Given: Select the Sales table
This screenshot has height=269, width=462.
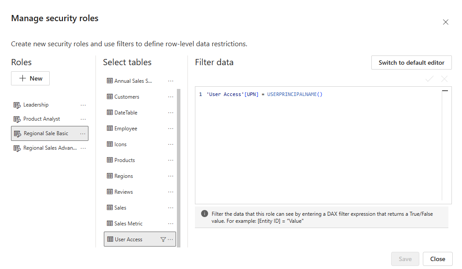Looking at the screenshot, I should (x=140, y=208).
